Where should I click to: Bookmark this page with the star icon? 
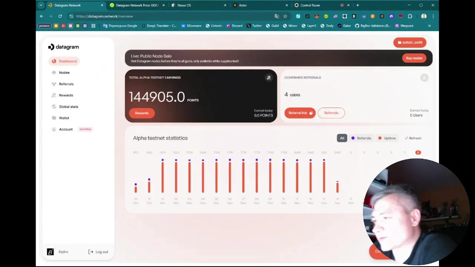coord(285,16)
